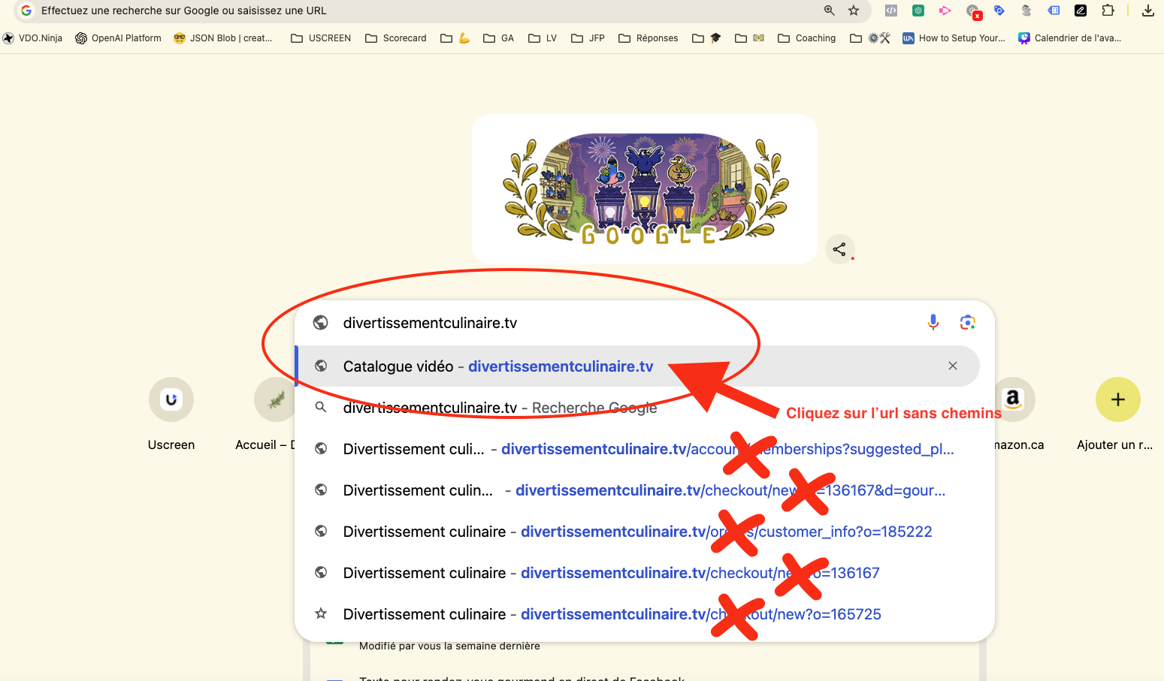
Task: Open the blue label-with-face extension icon
Action: [1054, 11]
